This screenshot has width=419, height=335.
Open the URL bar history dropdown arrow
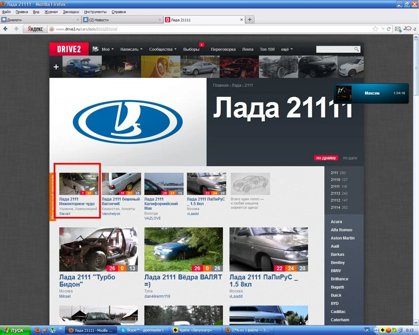(383, 29)
